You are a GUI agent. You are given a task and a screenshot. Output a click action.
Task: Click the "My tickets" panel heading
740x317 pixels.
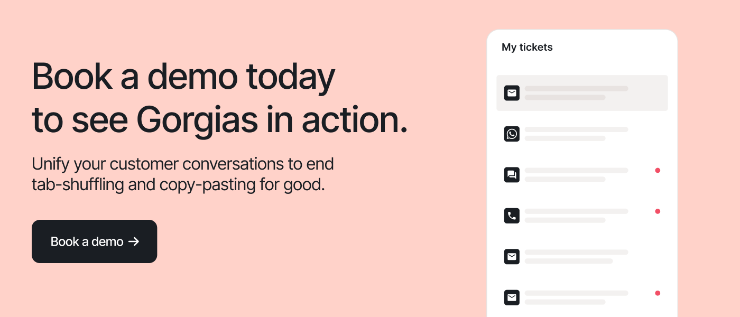pos(527,47)
